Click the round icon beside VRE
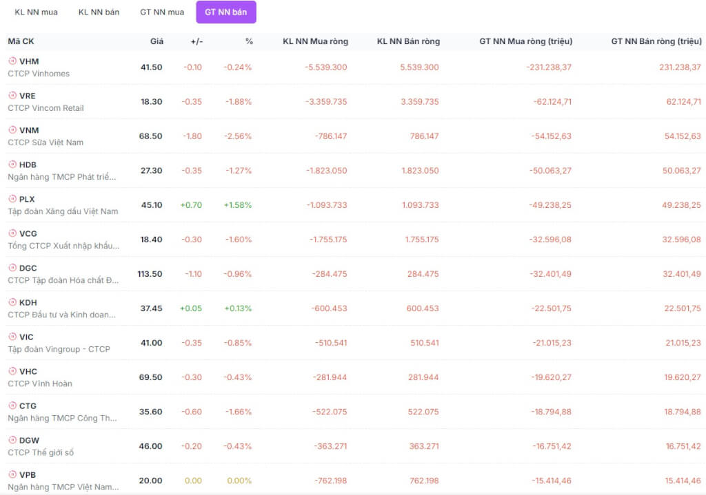706x495 pixels. [x=12, y=95]
